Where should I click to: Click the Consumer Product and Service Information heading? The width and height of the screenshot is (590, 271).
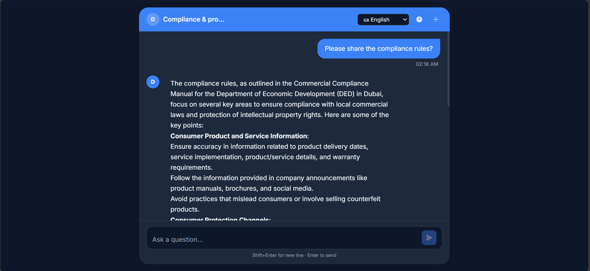(x=240, y=136)
